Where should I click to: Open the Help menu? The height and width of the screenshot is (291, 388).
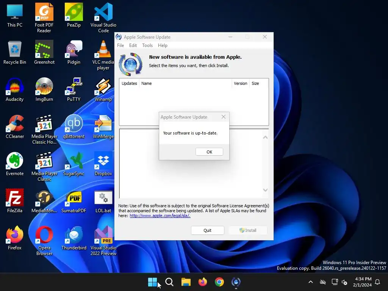point(163,45)
